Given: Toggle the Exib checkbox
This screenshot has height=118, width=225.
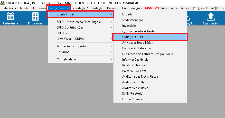Looking at the screenshot, I should click(217, 8).
